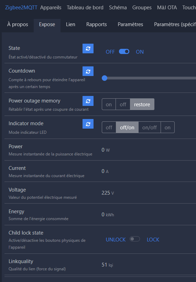
Task: Open the À propos tab
Action: pyautogui.click(x=18, y=24)
